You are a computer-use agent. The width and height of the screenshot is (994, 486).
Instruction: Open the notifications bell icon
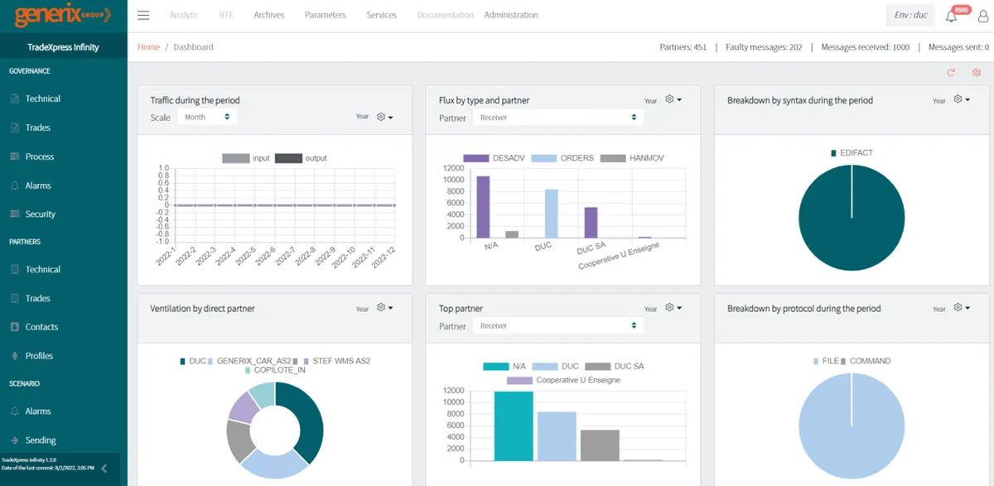(x=951, y=16)
